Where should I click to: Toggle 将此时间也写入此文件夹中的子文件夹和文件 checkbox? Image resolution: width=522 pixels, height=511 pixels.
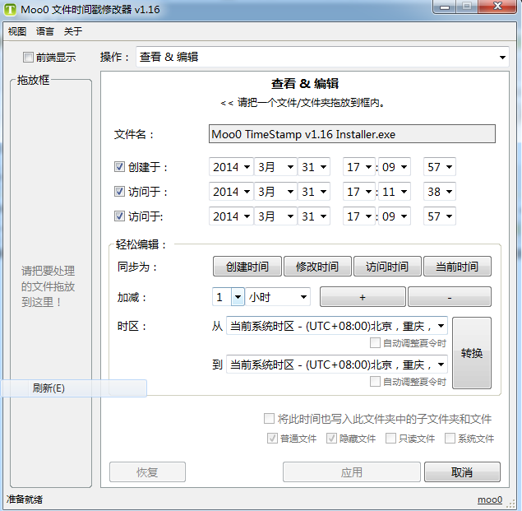(269, 419)
